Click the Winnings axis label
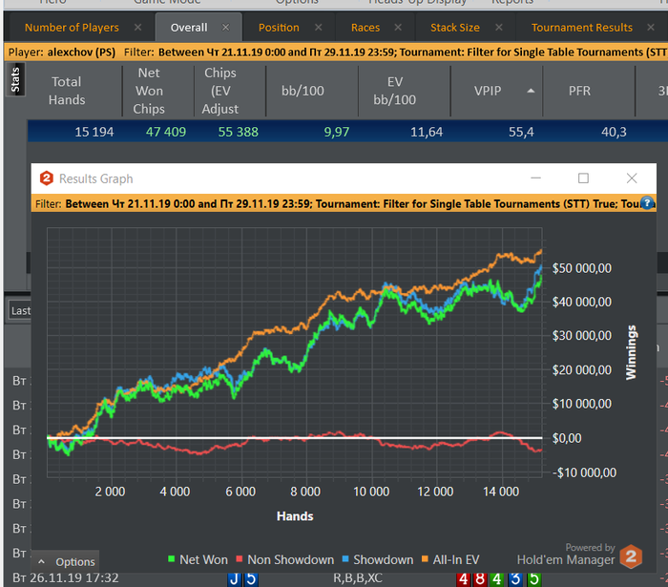Screen dimensions: 668x587 pos(631,352)
